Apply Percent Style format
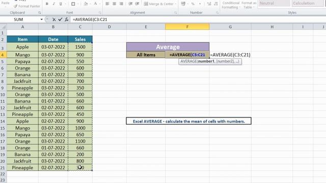The width and height of the screenshot is (326, 183). (193, 4)
